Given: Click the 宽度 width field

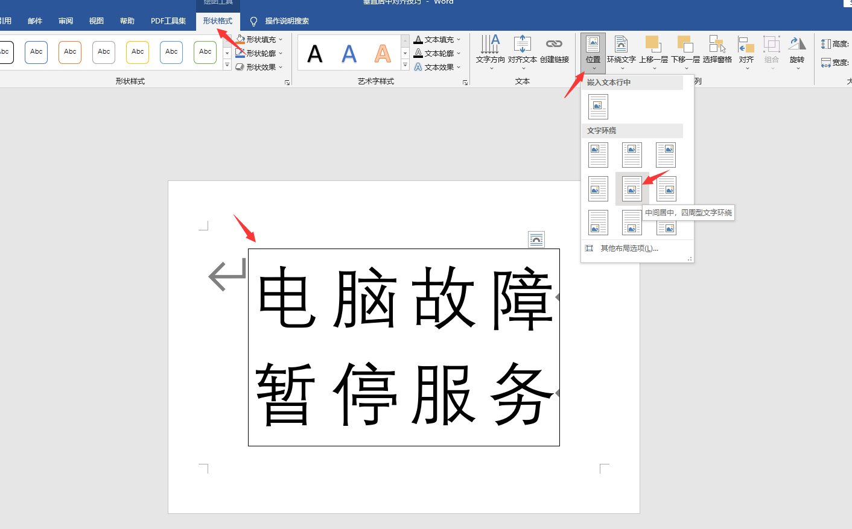Looking at the screenshot, I should 836,62.
